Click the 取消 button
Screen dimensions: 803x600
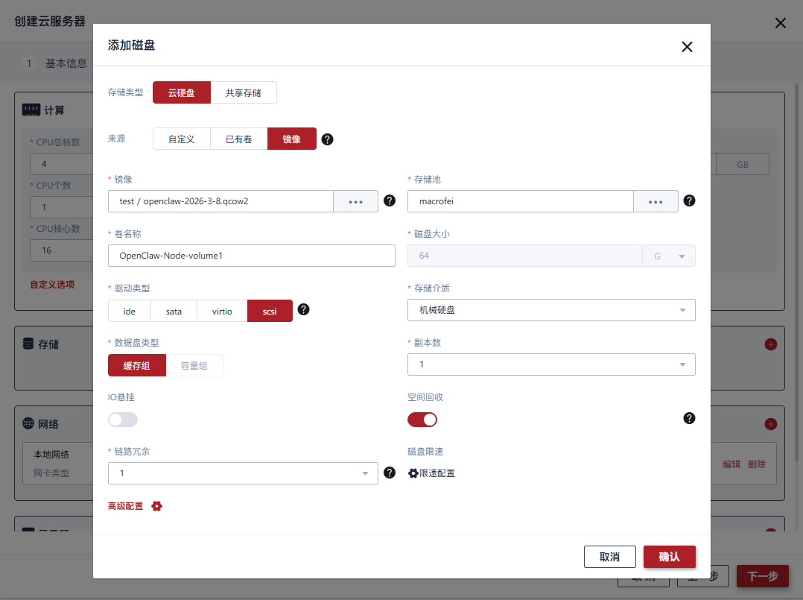[x=609, y=557]
